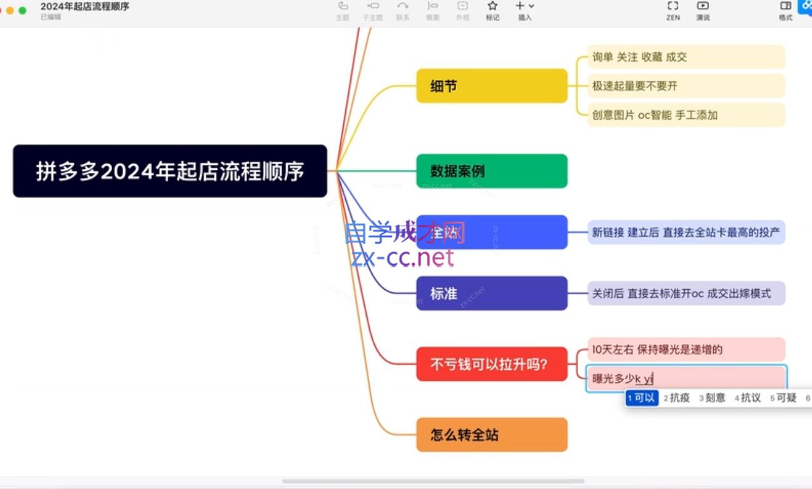Click the green window zoom button
Viewport: 812px width, 489px height.
(x=23, y=11)
